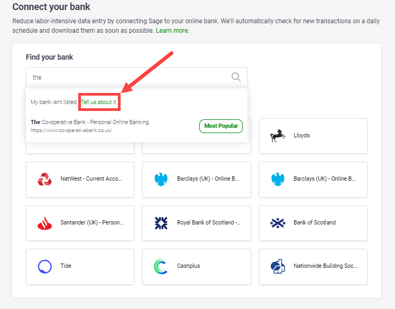Viewport: 395px width, 309px height.
Task: Focus the Find your bank search field
Action: [127, 77]
